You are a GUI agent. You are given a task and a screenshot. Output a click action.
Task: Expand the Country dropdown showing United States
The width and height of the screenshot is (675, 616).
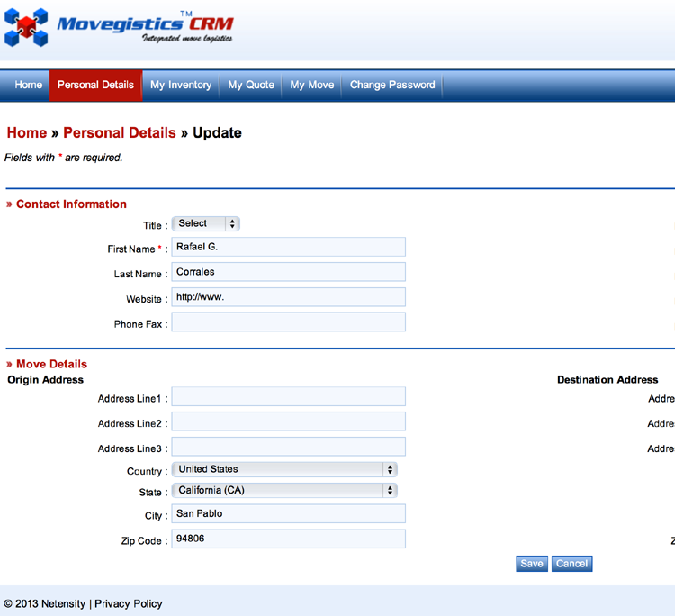[x=284, y=469]
